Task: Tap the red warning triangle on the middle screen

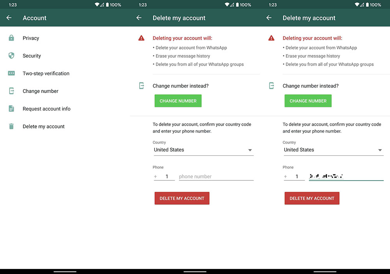Action: (x=141, y=38)
